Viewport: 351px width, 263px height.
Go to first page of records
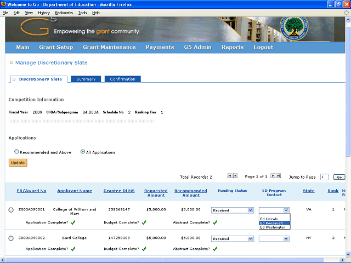(x=229, y=176)
